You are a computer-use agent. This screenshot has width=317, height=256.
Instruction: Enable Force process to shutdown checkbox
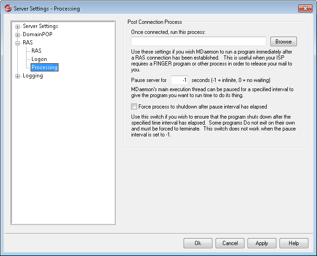(134, 106)
